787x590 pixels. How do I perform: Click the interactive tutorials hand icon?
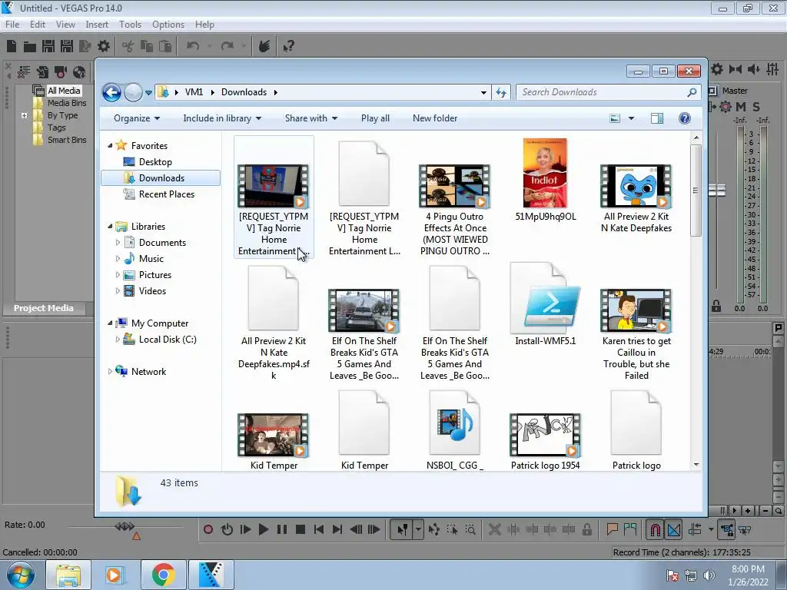264,46
